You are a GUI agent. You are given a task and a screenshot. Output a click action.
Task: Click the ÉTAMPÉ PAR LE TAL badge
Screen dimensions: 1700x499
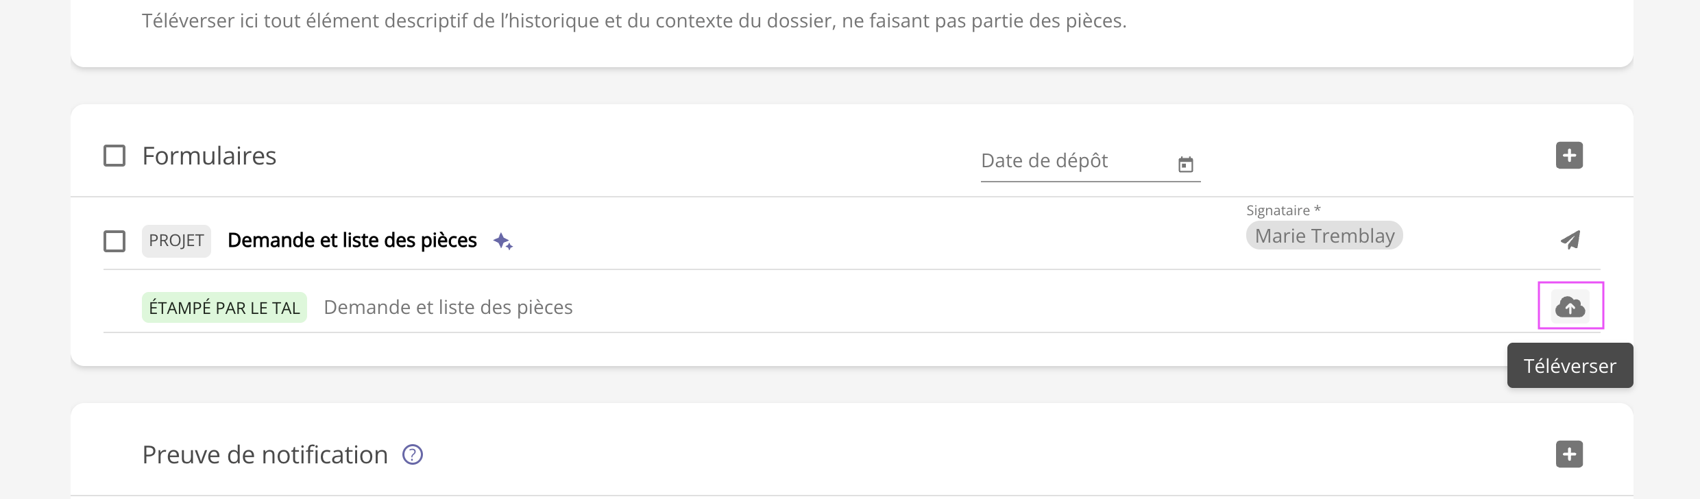[224, 308]
